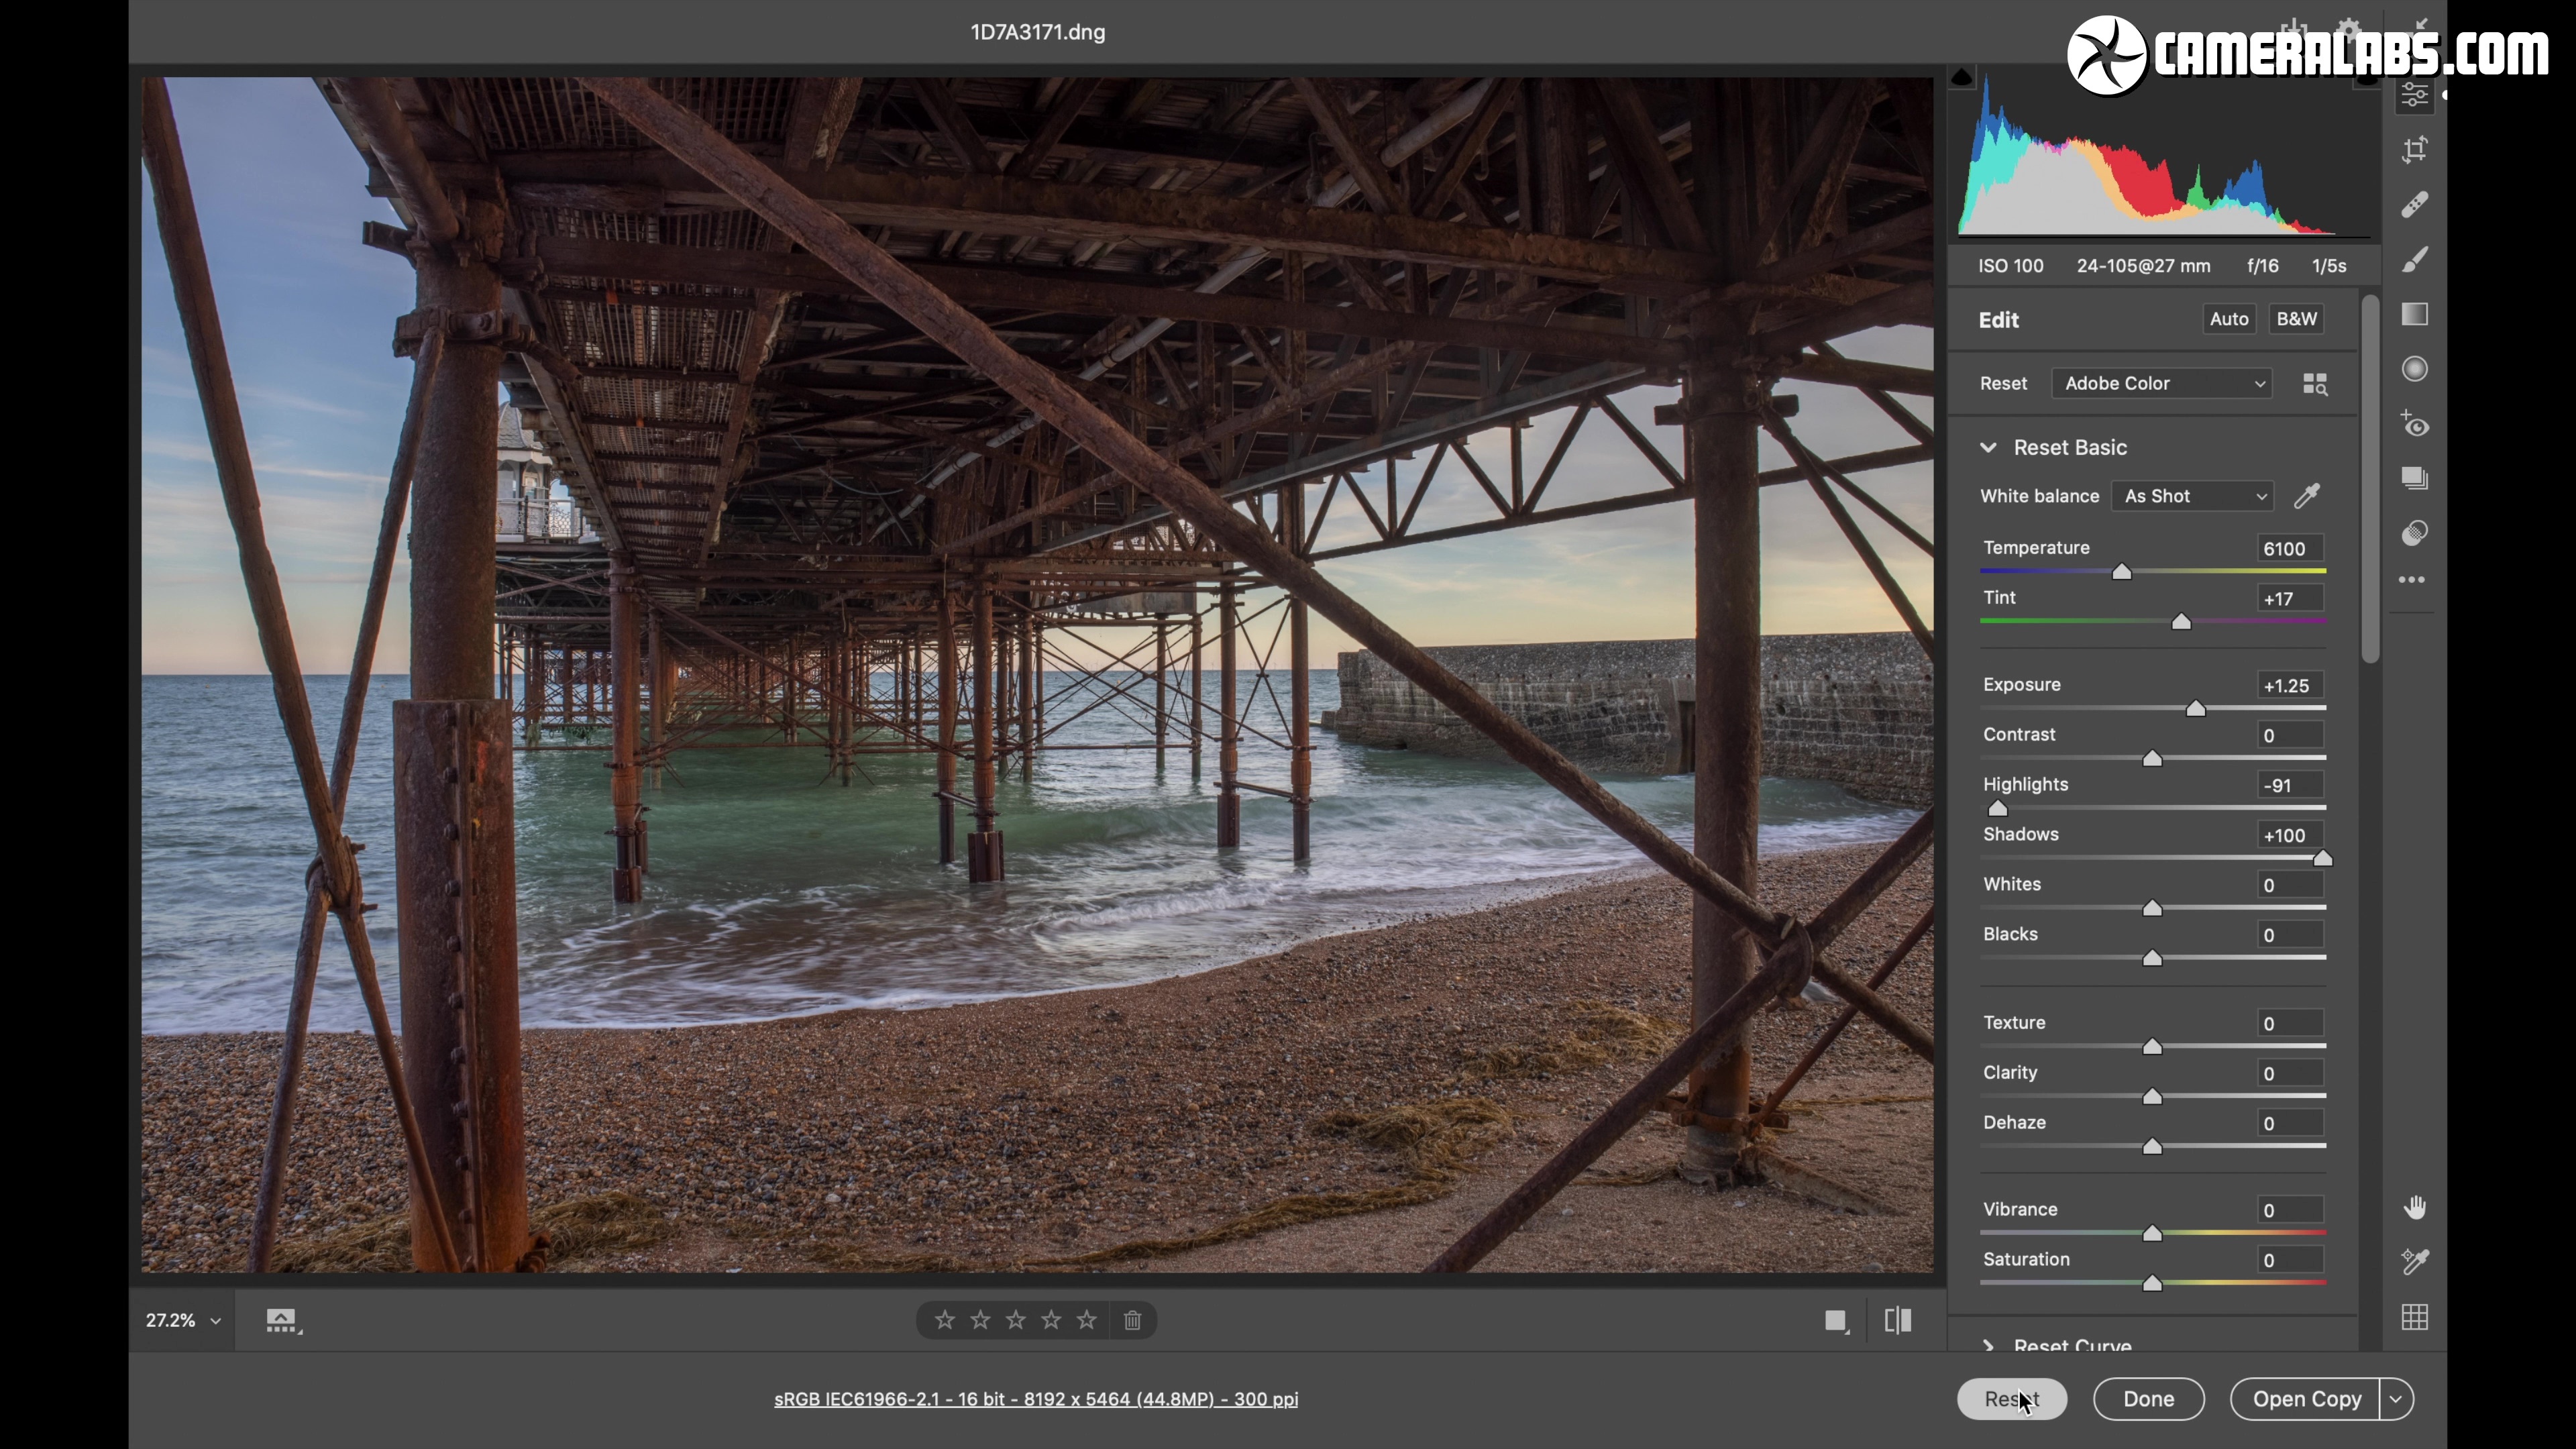This screenshot has width=2576, height=1449.
Task: Select the Graduated Filter tool
Action: 2415,315
